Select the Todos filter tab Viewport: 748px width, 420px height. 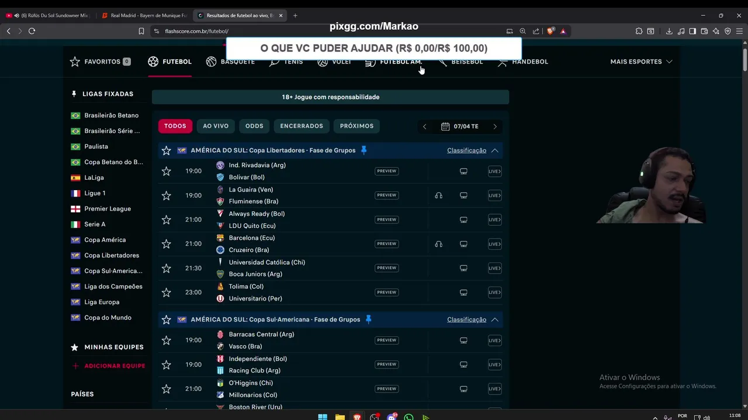(175, 126)
